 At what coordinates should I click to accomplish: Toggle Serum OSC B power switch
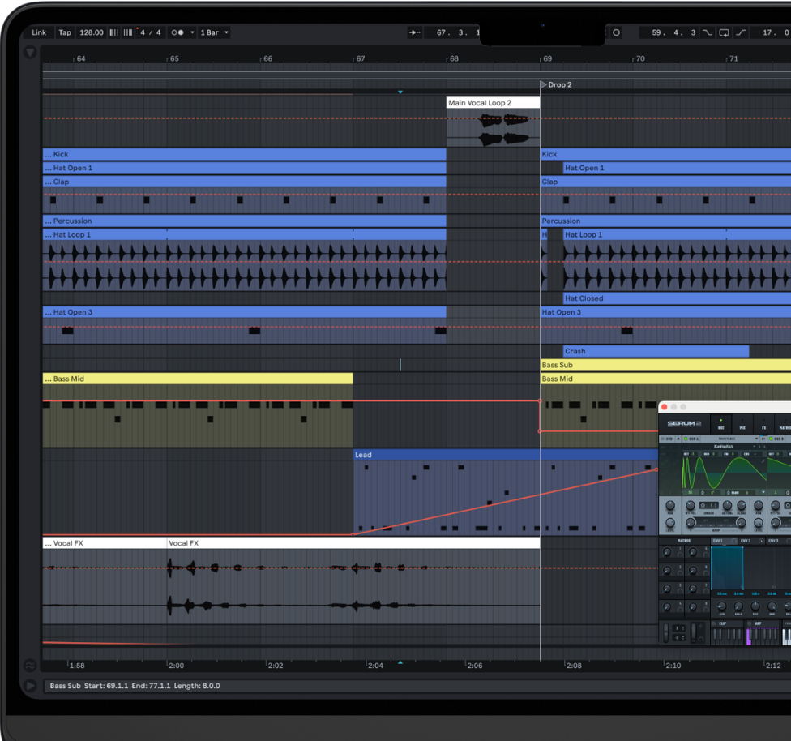(770, 439)
